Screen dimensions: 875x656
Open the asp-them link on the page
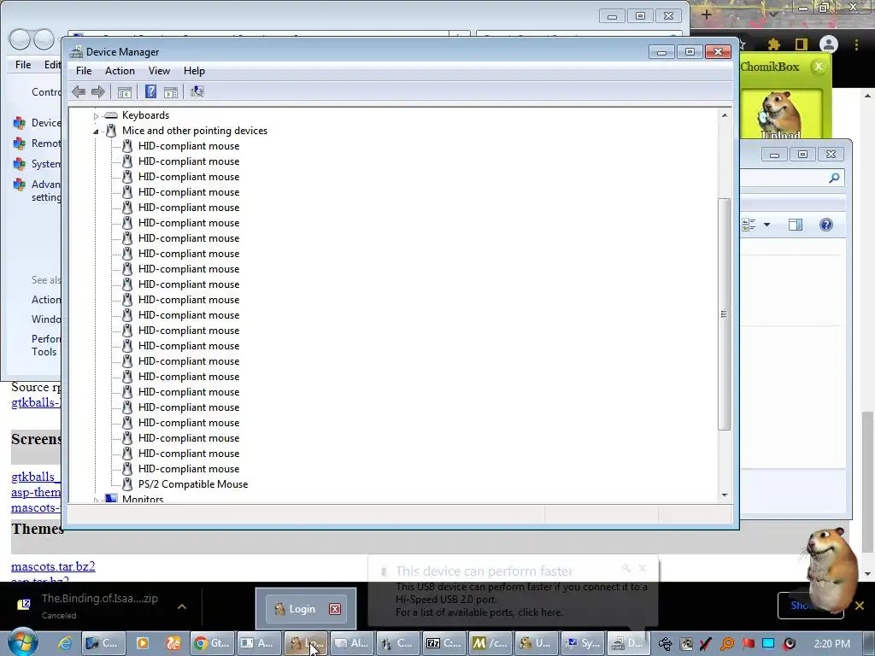(36, 493)
